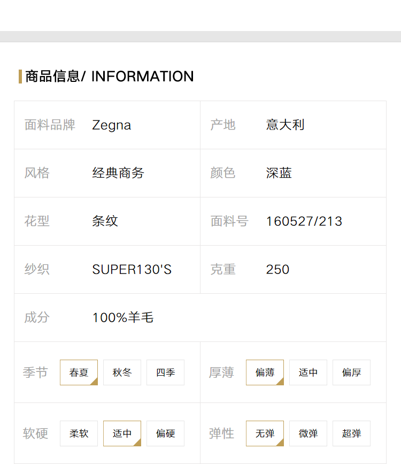401x464 pixels.
Task: Select the 秋冬 season option
Action: click(122, 372)
